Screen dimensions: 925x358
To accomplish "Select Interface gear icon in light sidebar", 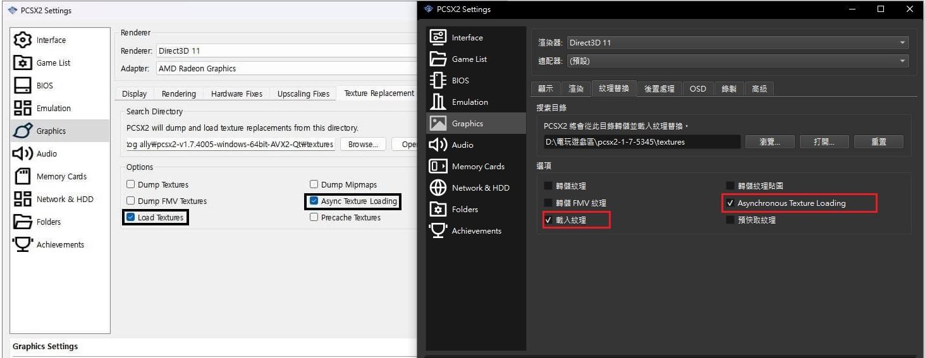I will click(x=23, y=40).
